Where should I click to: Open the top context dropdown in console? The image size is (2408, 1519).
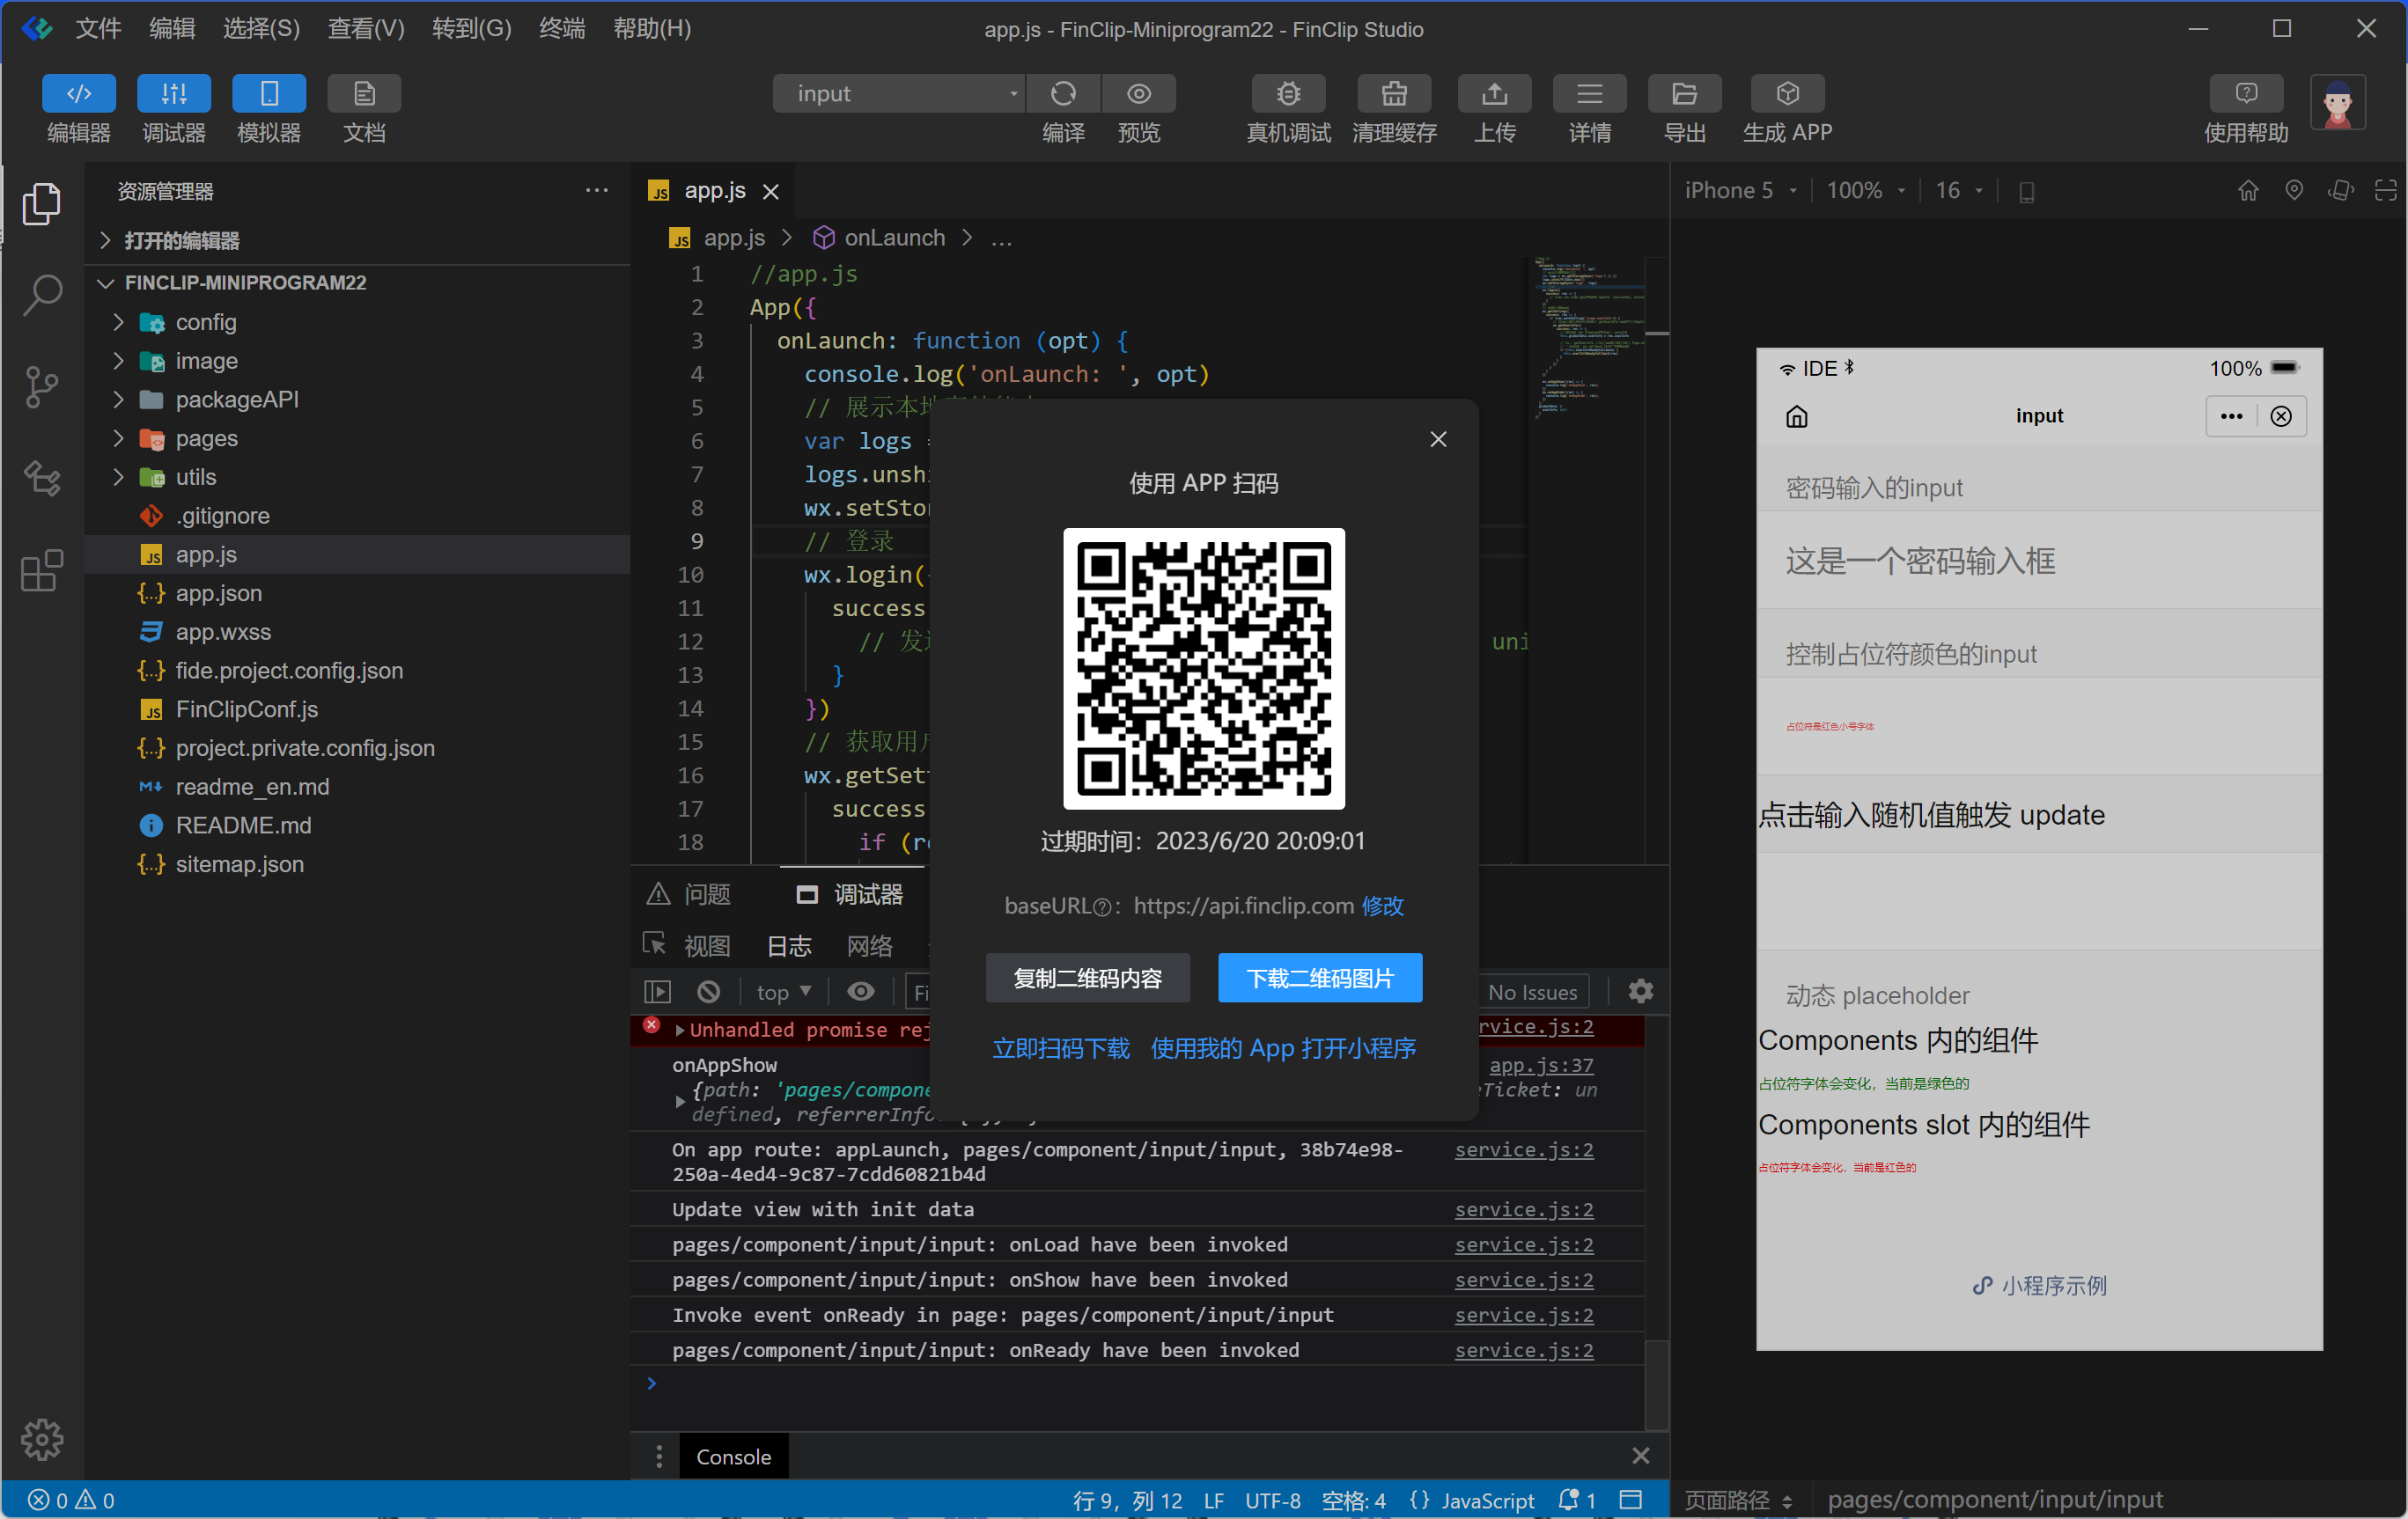(x=783, y=991)
